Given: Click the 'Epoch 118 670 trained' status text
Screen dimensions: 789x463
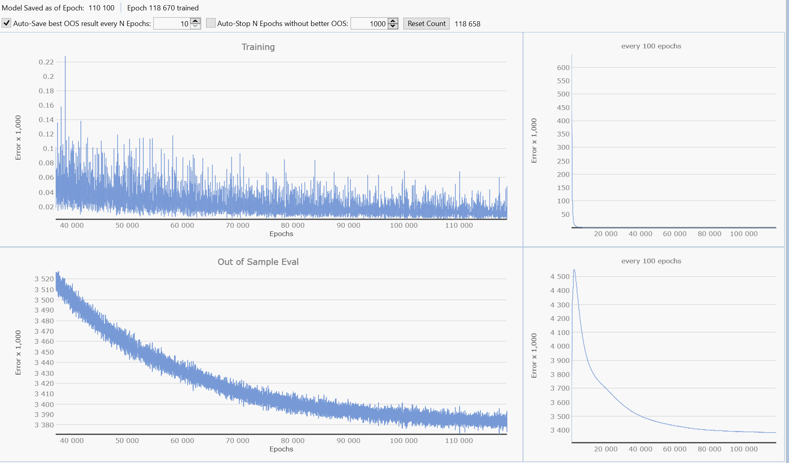Looking at the screenshot, I should [163, 8].
